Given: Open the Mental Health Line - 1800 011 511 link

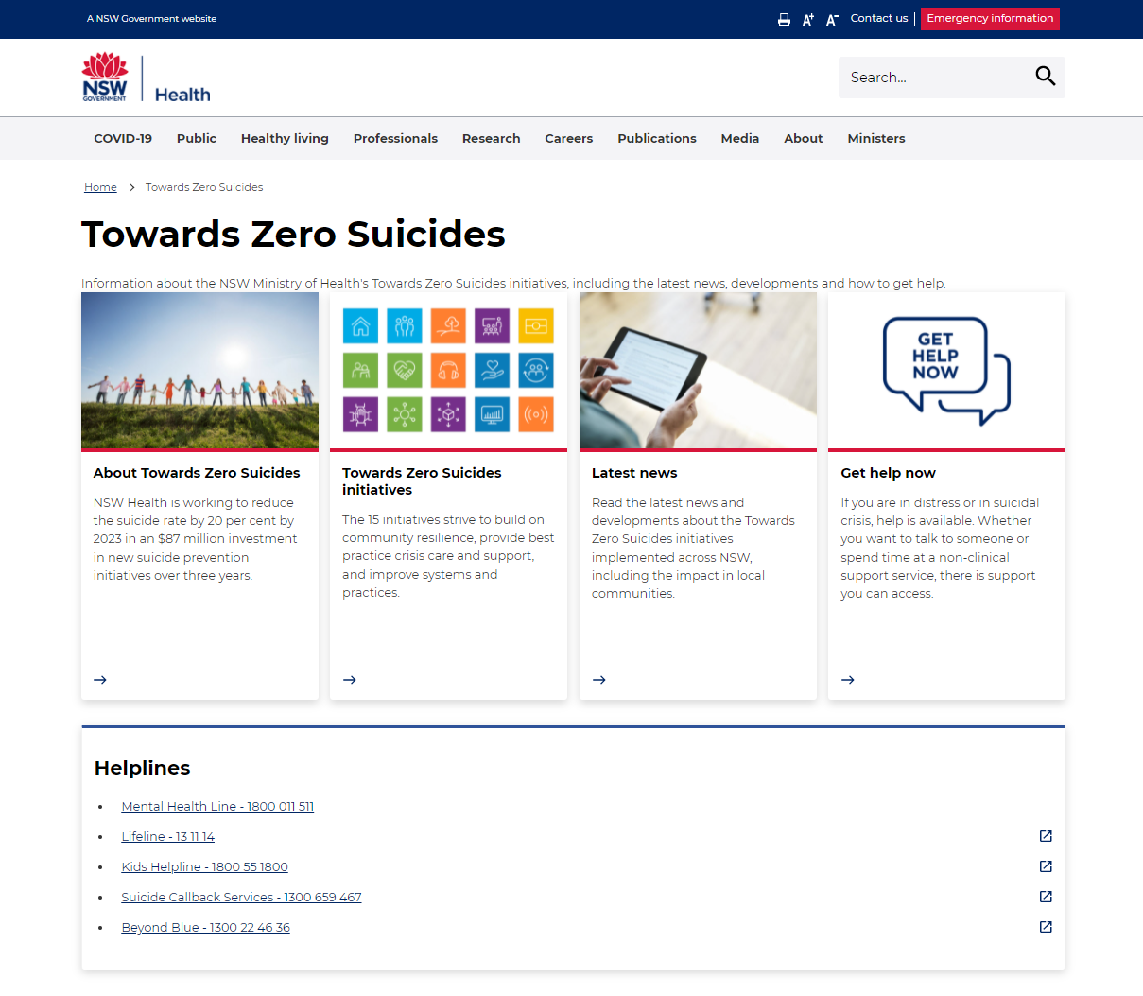Looking at the screenshot, I should tap(217, 807).
